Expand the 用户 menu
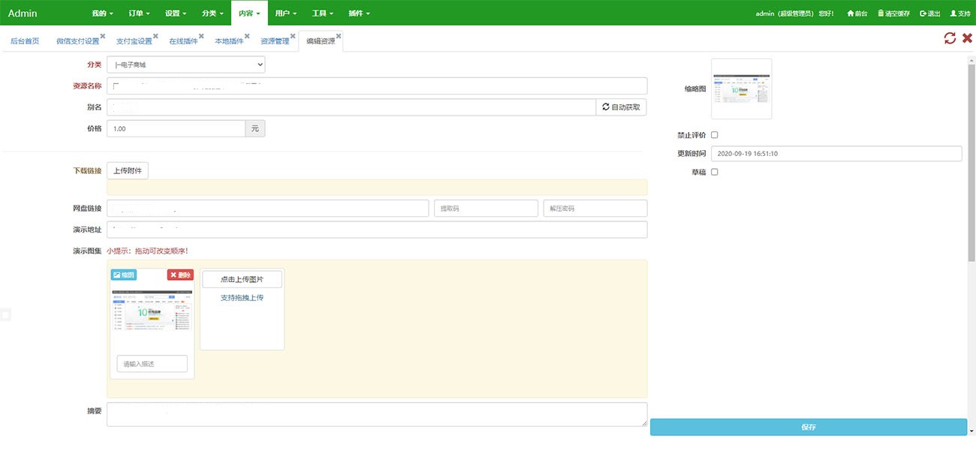This screenshot has height=451, width=976. pyautogui.click(x=285, y=14)
